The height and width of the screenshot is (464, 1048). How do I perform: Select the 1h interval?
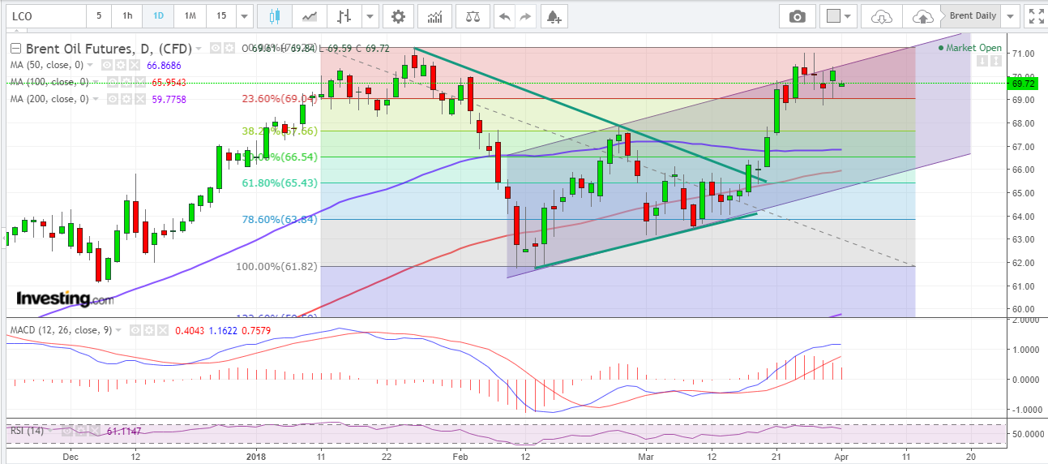click(x=127, y=15)
